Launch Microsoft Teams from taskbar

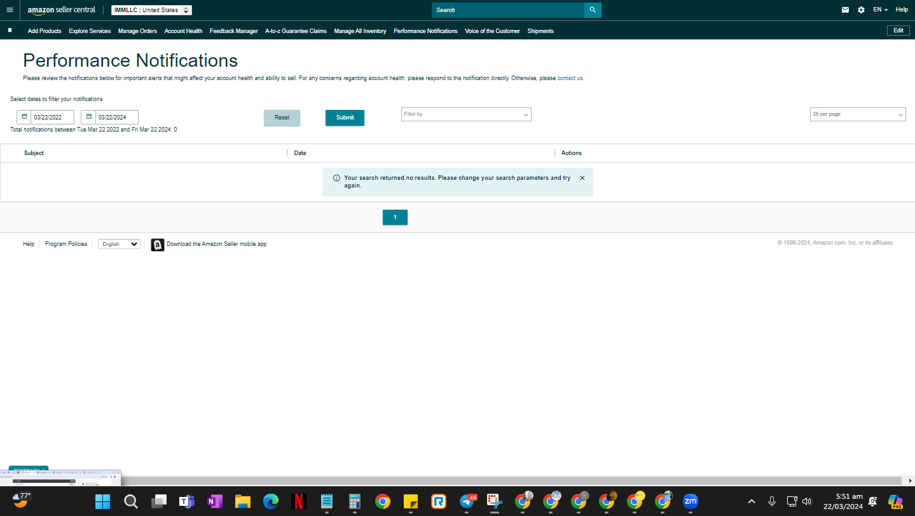[x=186, y=501]
